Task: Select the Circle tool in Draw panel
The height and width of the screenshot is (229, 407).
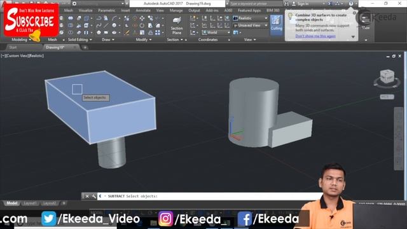Action: click(114, 25)
